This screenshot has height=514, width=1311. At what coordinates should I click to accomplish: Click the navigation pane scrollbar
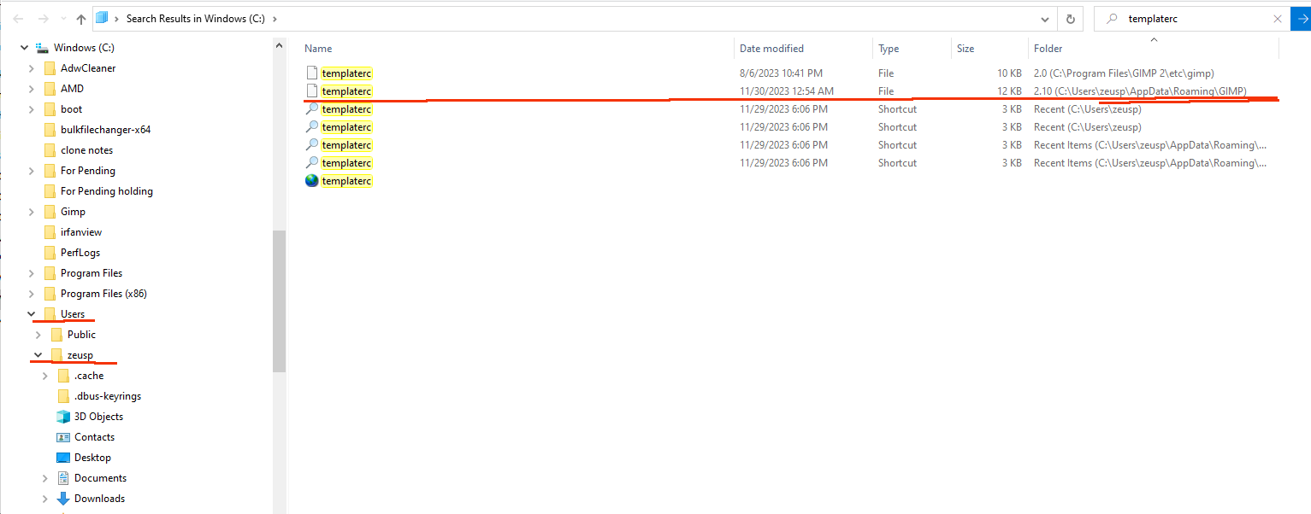279,301
